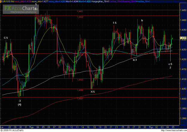Image resolution: width=187 pixels, height=132 pixels.
Task: Click date 02 on the time axis
Action: pos(156,127)
